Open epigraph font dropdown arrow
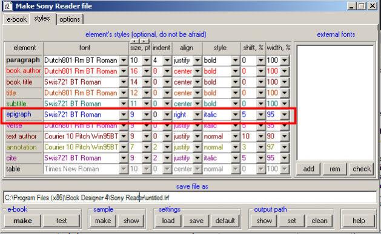 124,114
